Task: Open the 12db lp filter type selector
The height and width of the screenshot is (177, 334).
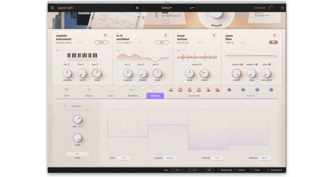Action: (x=230, y=43)
